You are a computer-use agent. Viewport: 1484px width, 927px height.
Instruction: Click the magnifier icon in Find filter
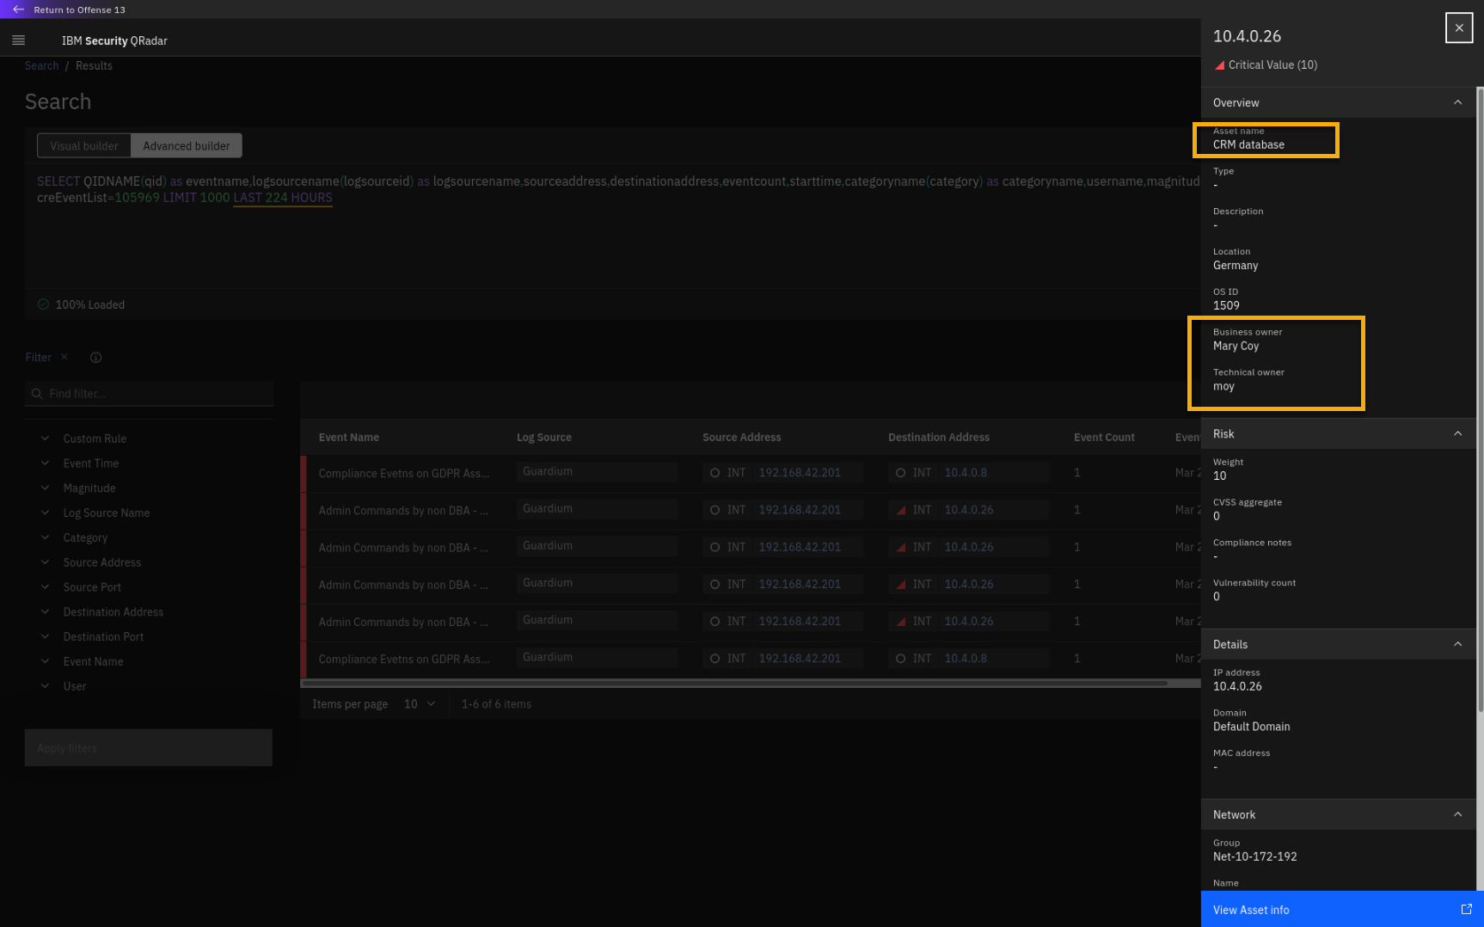point(37,394)
